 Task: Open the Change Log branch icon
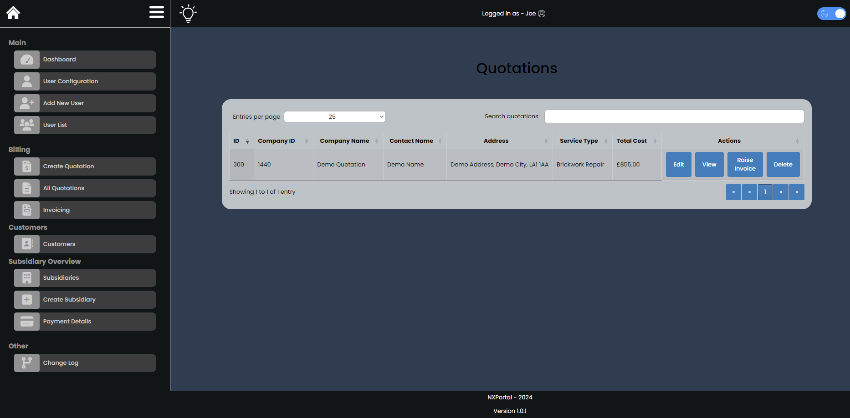[26, 363]
